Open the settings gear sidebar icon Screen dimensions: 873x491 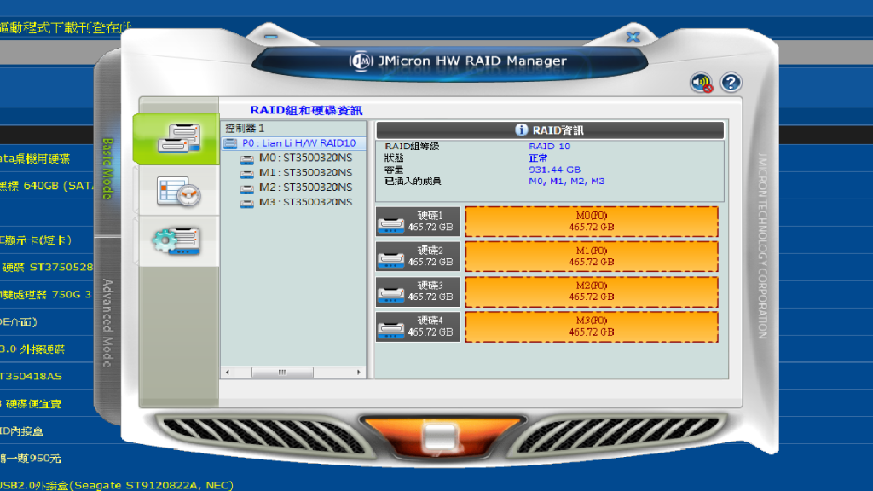176,241
